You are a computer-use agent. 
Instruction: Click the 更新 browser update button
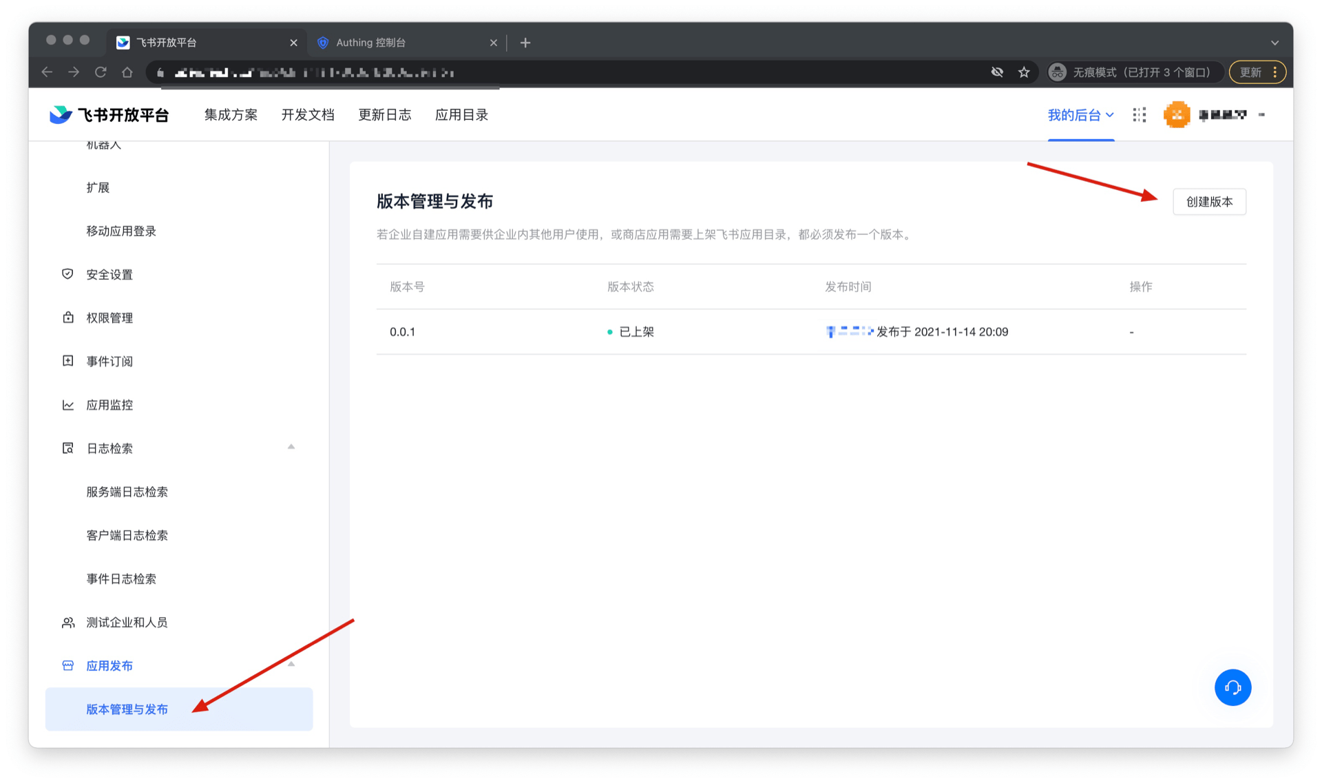pos(1250,72)
